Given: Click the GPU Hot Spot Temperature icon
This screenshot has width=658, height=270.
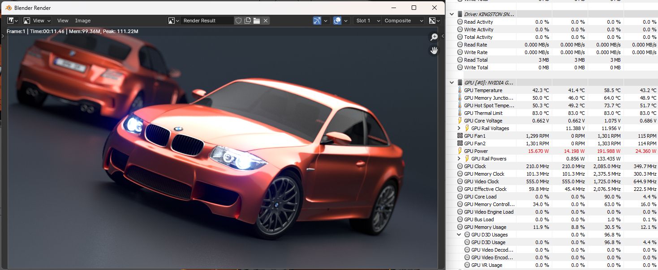Looking at the screenshot, I should [460, 105].
